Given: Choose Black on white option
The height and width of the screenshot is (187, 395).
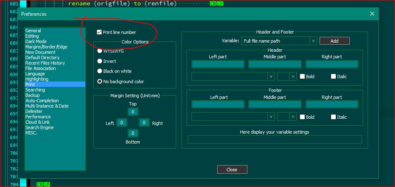Looking at the screenshot, I should click(99, 71).
